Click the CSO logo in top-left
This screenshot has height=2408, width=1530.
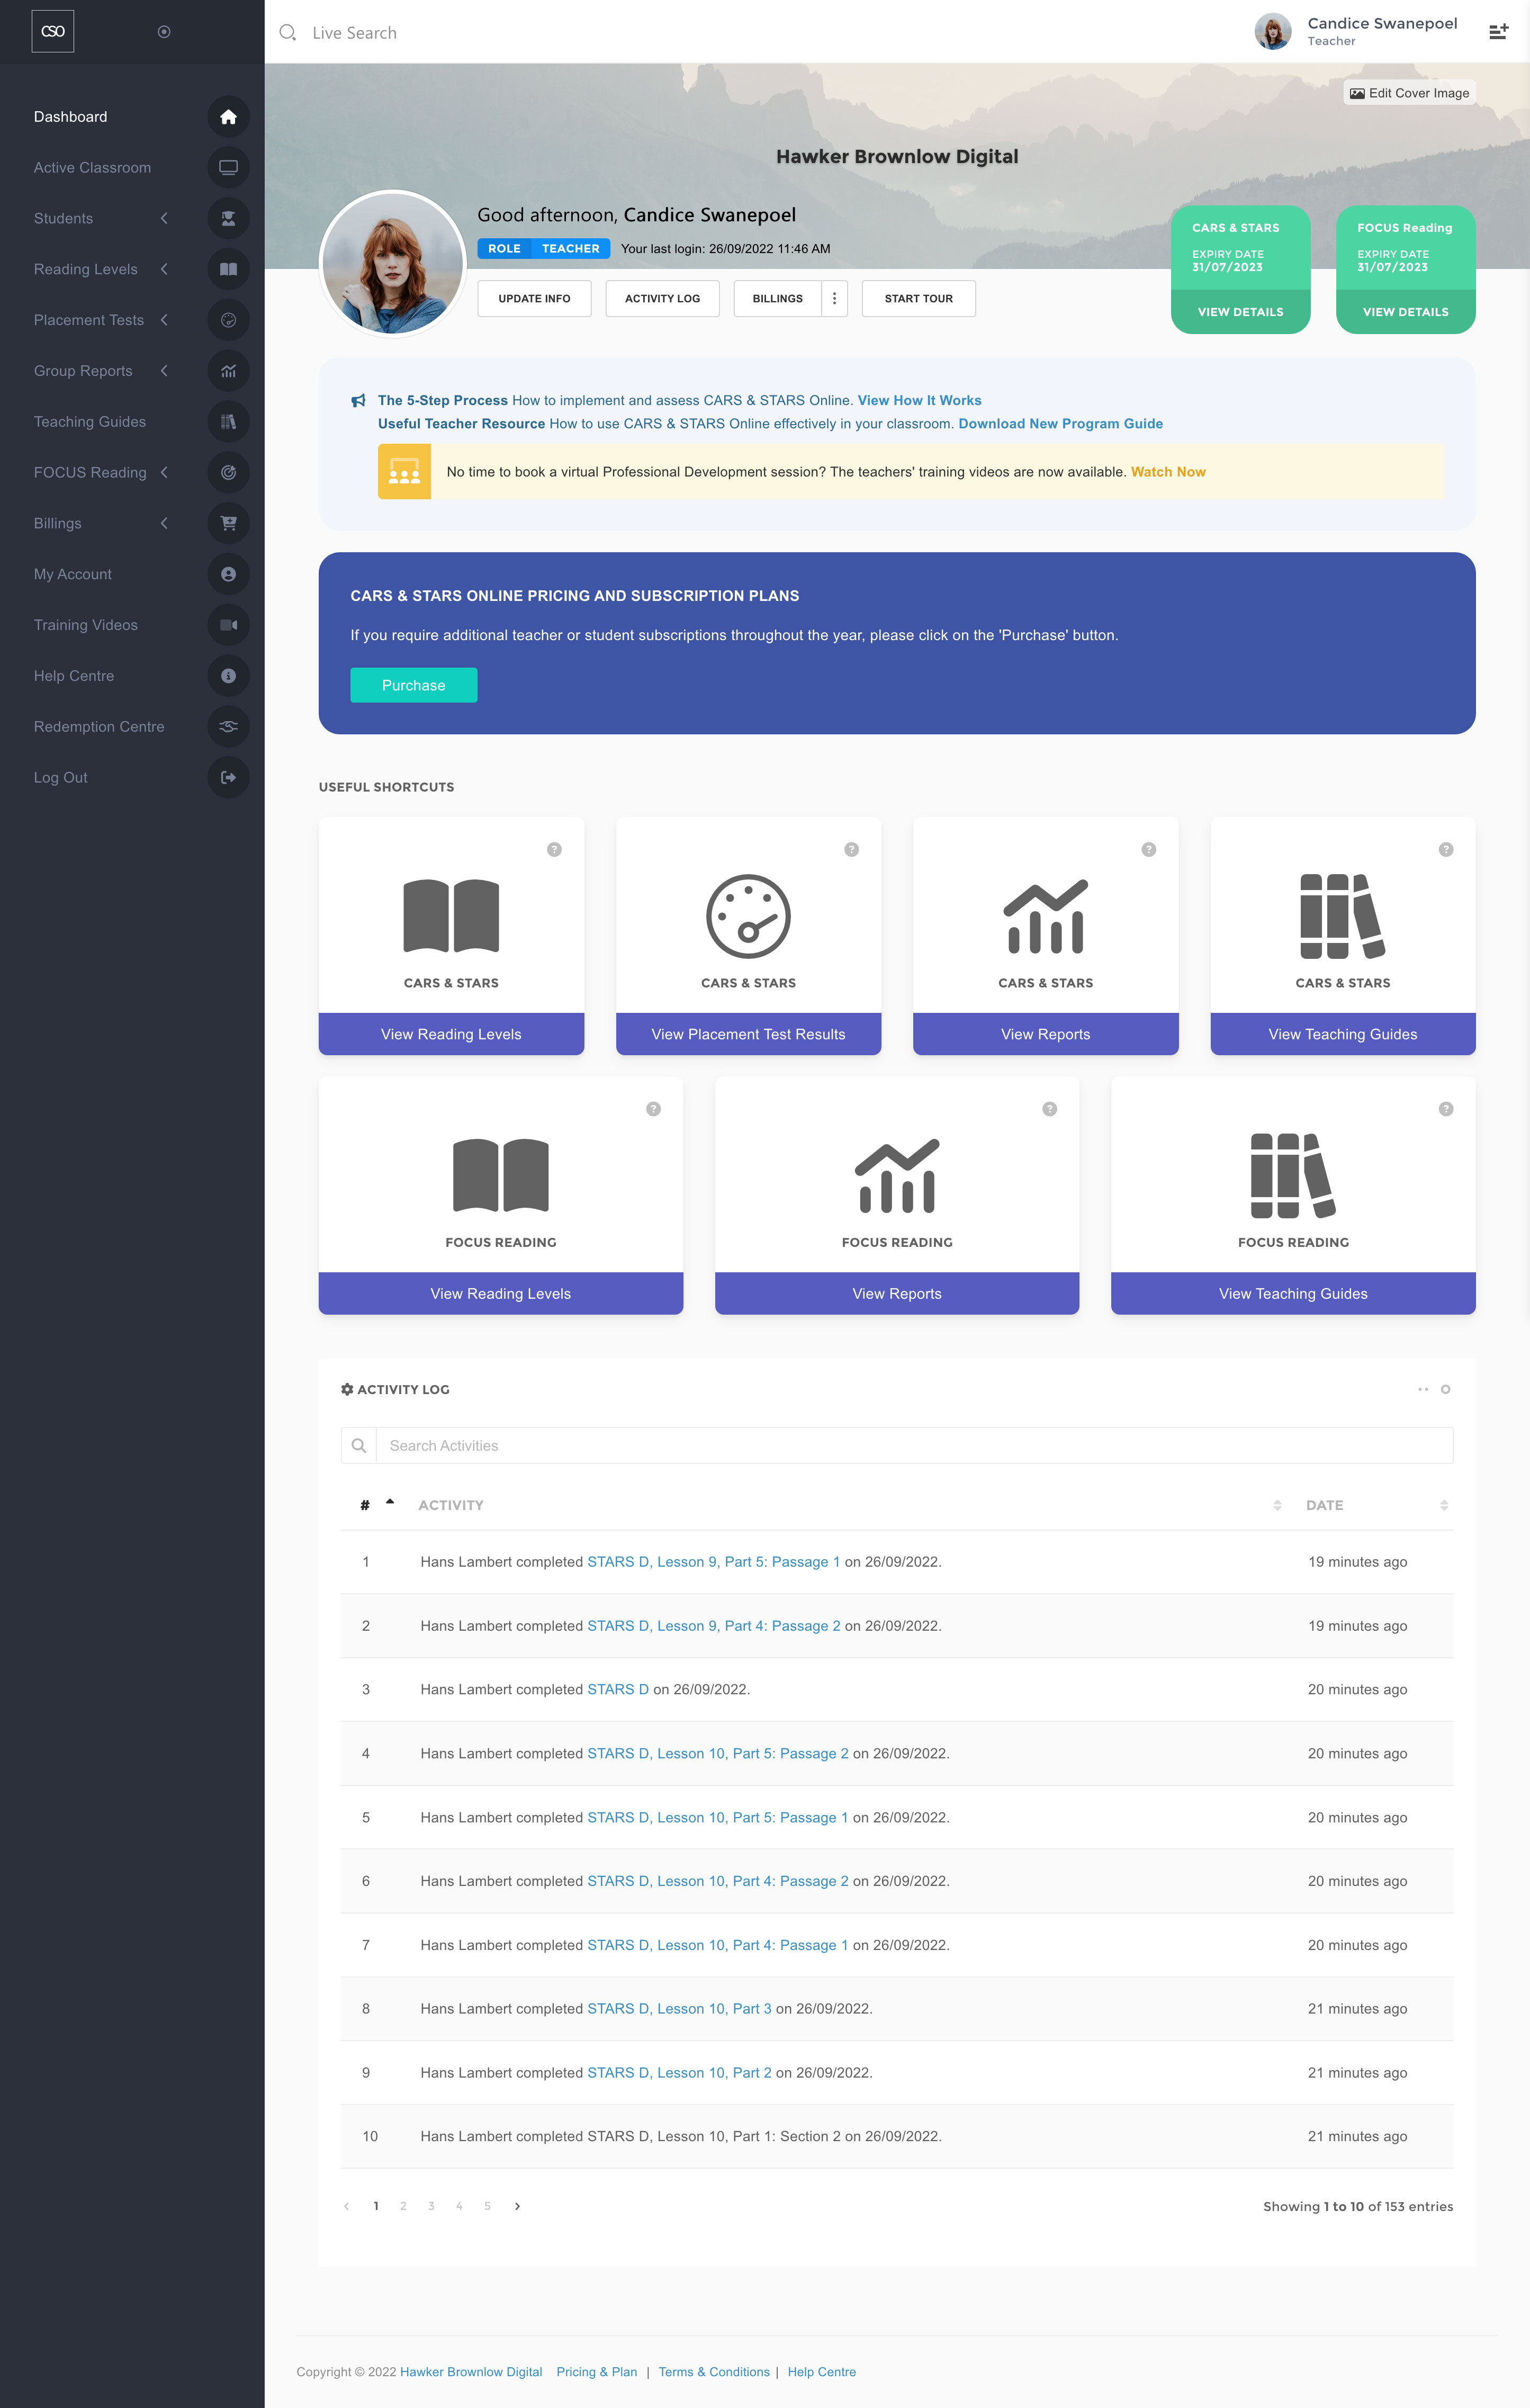click(x=53, y=32)
